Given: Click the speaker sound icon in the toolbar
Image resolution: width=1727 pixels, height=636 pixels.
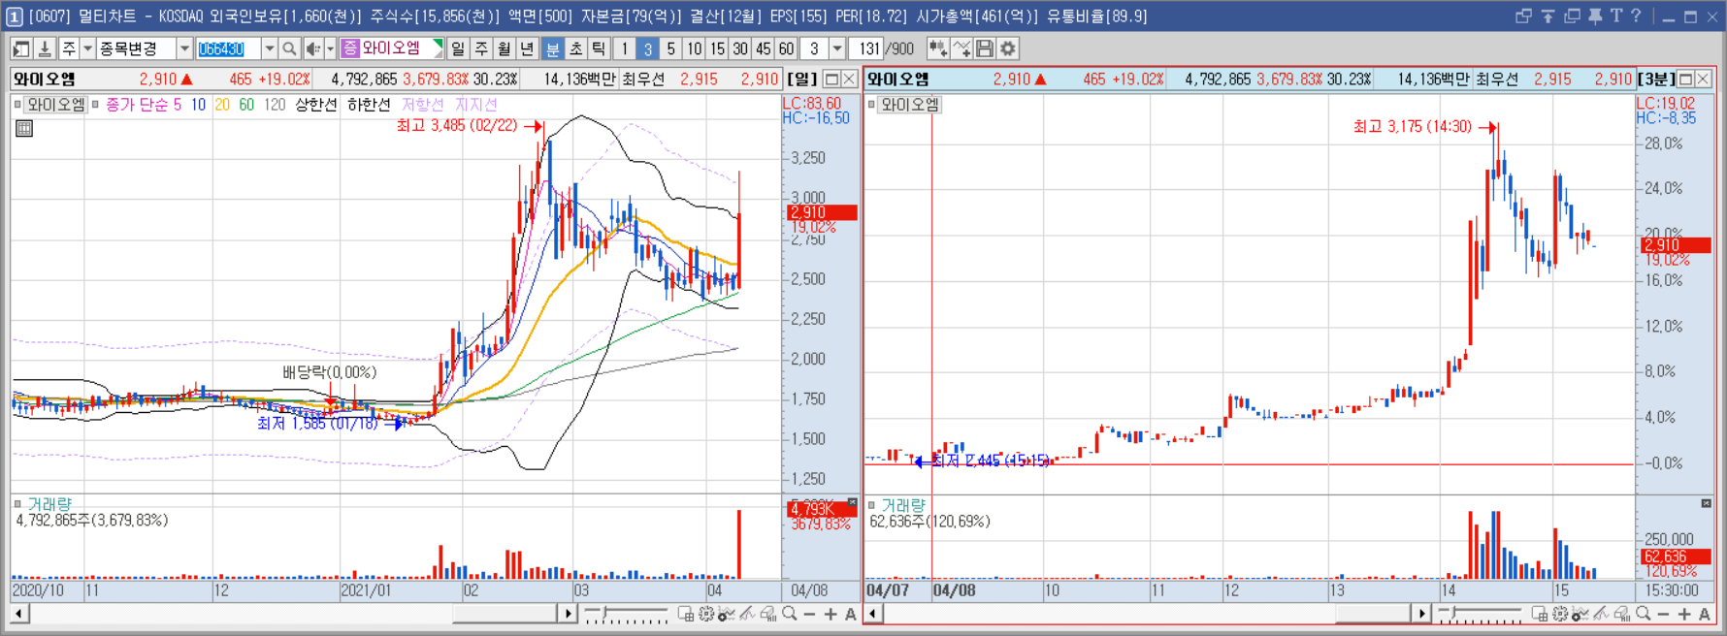Looking at the screenshot, I should pos(312,48).
